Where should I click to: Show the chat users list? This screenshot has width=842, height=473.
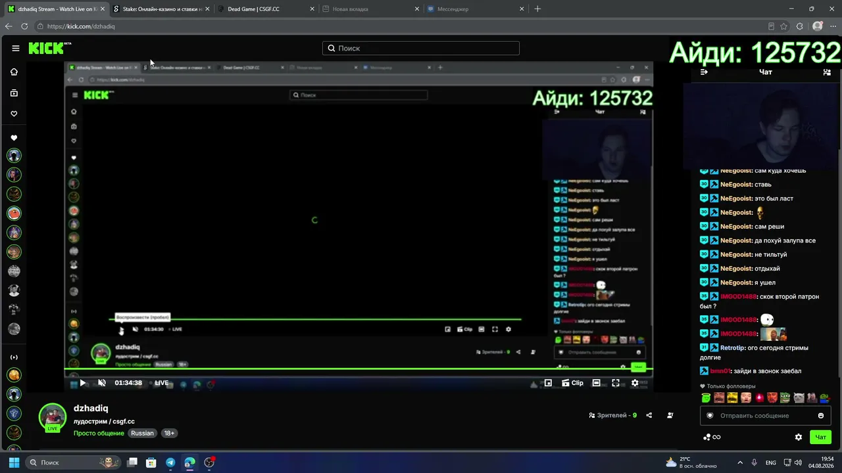[x=827, y=72]
